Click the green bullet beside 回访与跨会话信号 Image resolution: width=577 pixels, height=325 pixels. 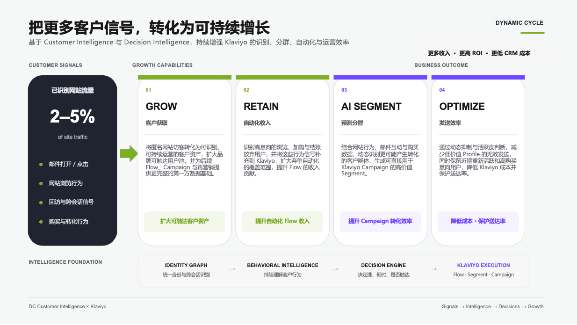pyautogui.click(x=41, y=202)
